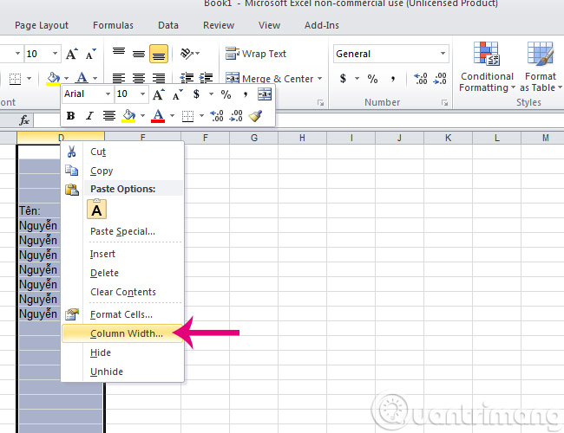
Task: Open Format Cells from the context menu
Action: [122, 314]
